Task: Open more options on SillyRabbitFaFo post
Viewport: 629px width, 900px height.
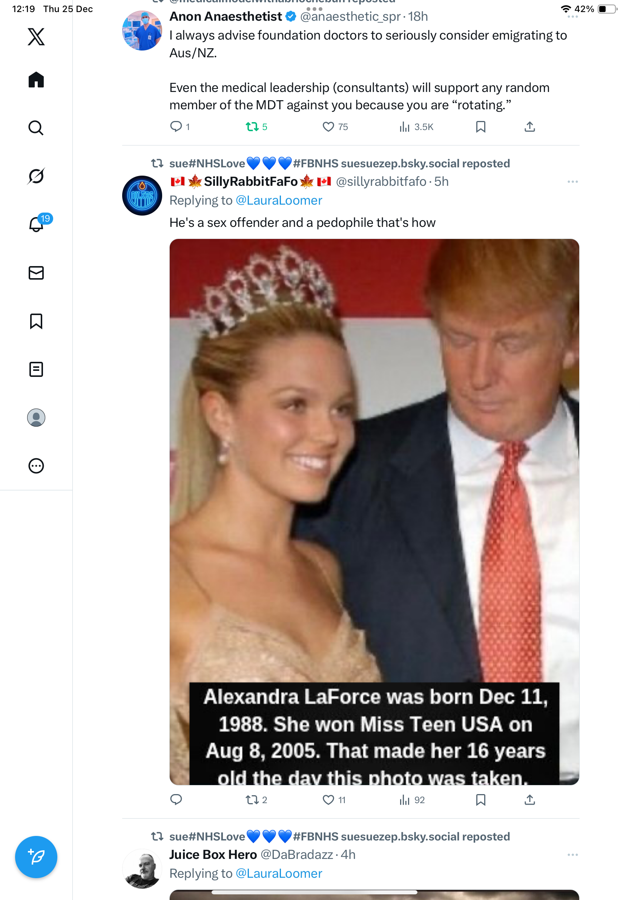Action: 572,182
